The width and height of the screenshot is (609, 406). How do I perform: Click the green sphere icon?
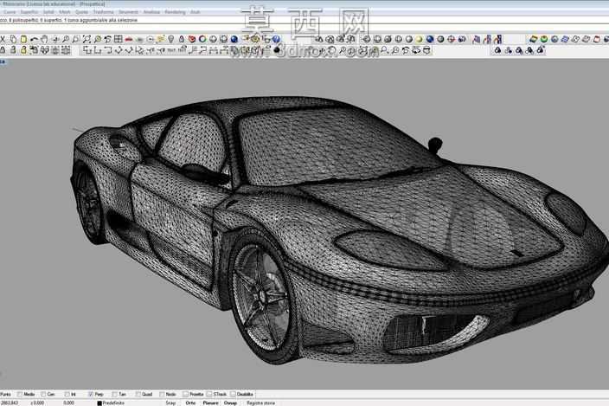pyautogui.click(x=544, y=39)
